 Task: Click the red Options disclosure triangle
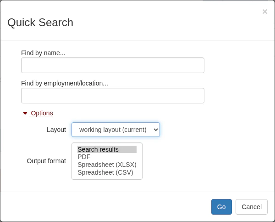[25, 113]
